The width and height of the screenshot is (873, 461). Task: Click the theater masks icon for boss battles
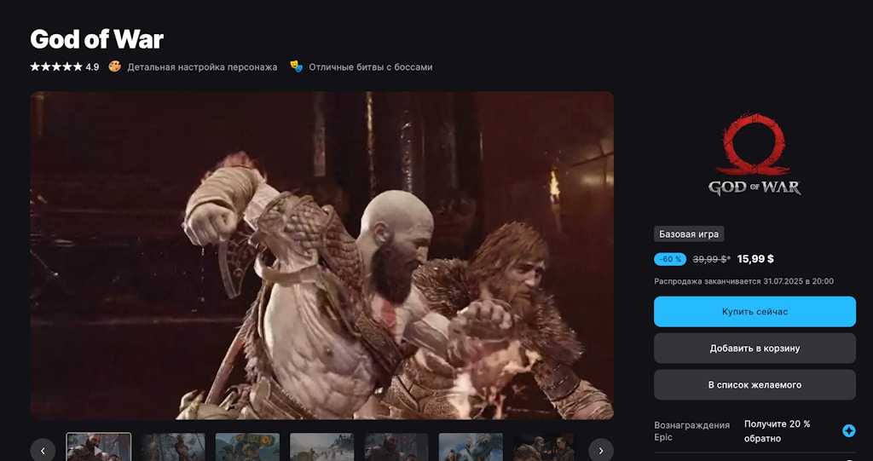point(296,66)
